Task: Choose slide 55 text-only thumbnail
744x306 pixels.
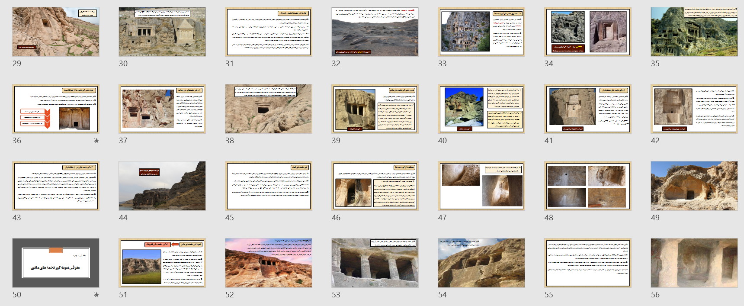Action: click(587, 263)
